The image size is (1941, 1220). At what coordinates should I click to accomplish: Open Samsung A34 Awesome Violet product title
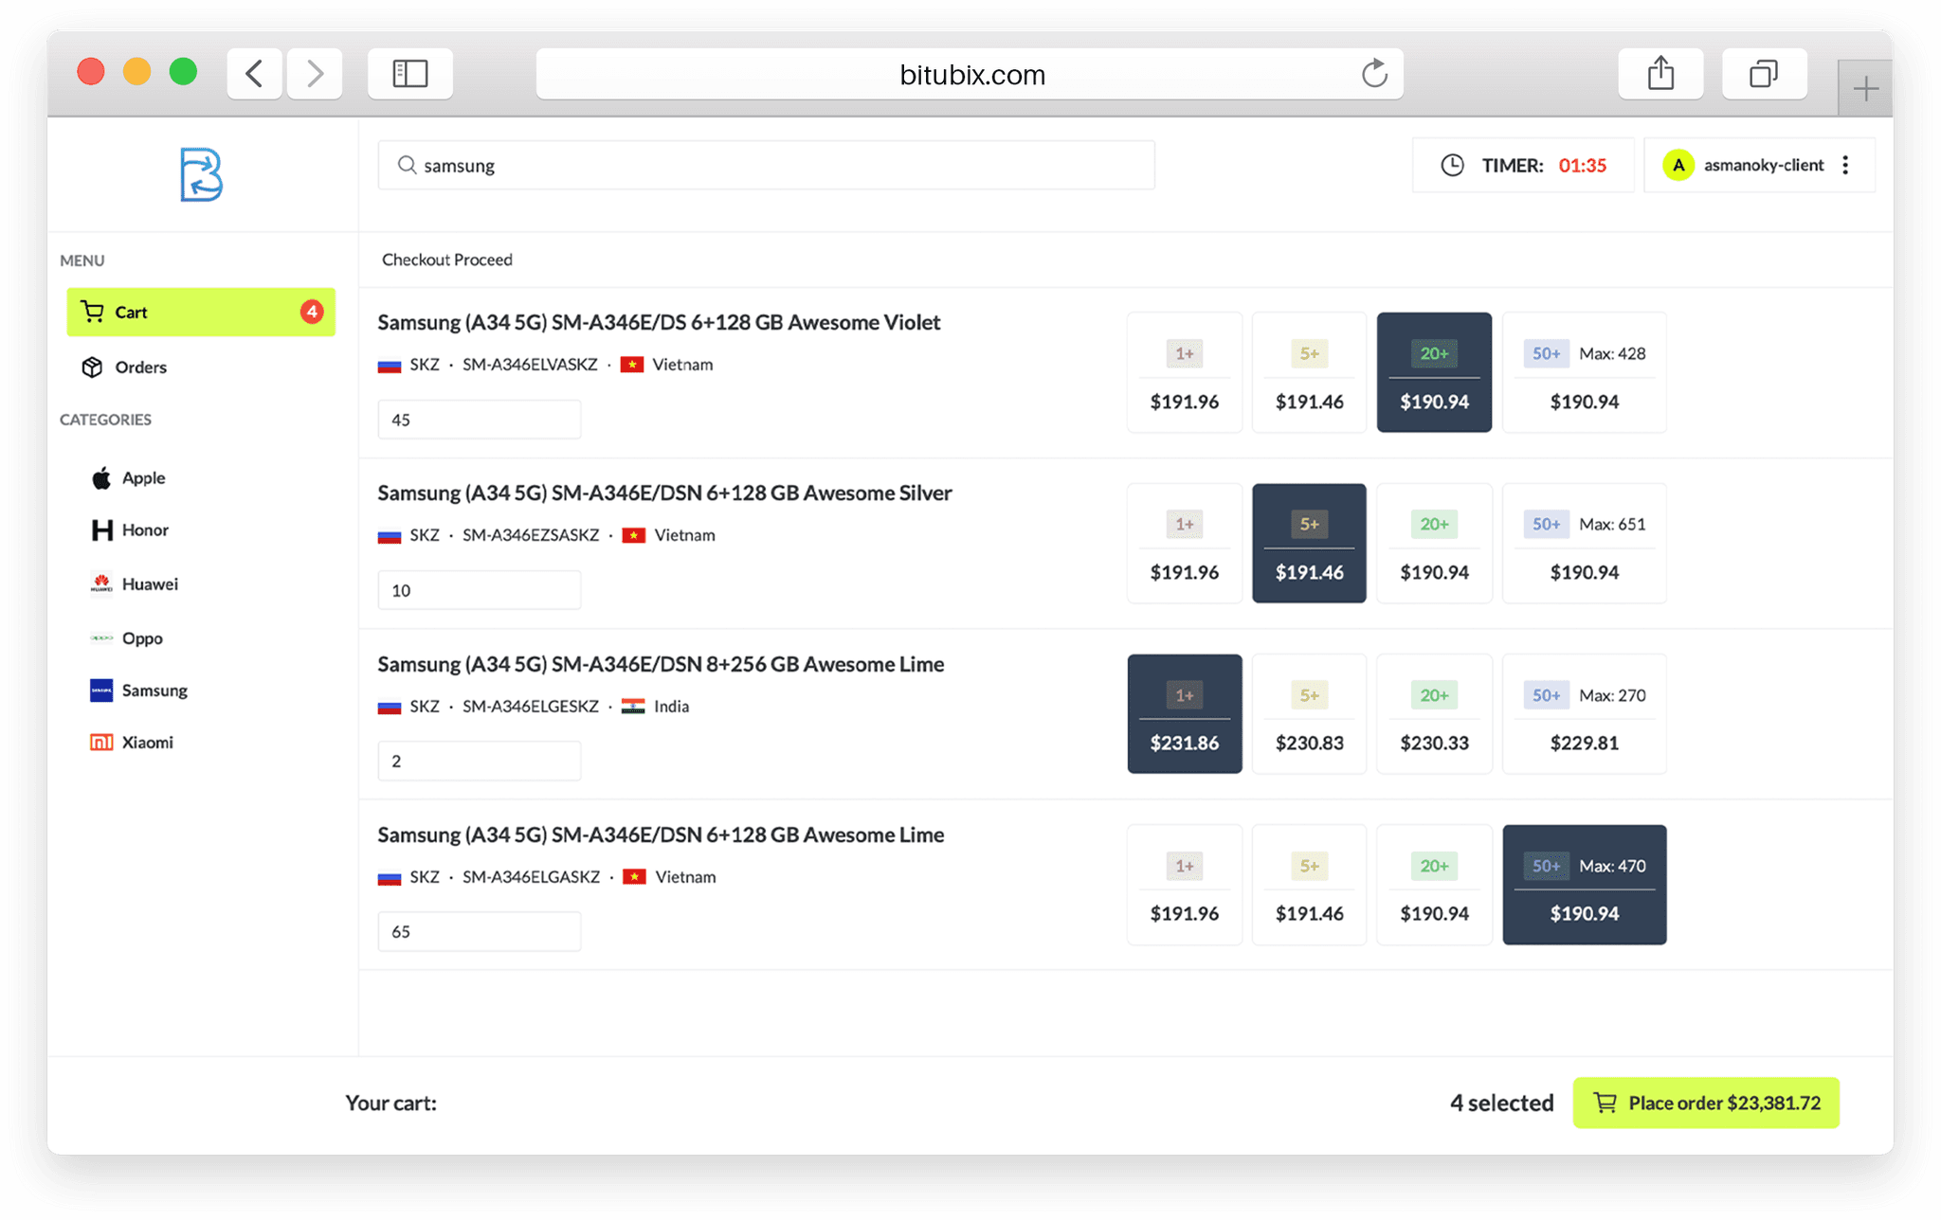tap(659, 322)
